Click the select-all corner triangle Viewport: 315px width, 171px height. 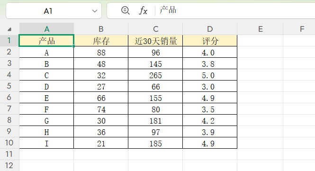coord(9,29)
